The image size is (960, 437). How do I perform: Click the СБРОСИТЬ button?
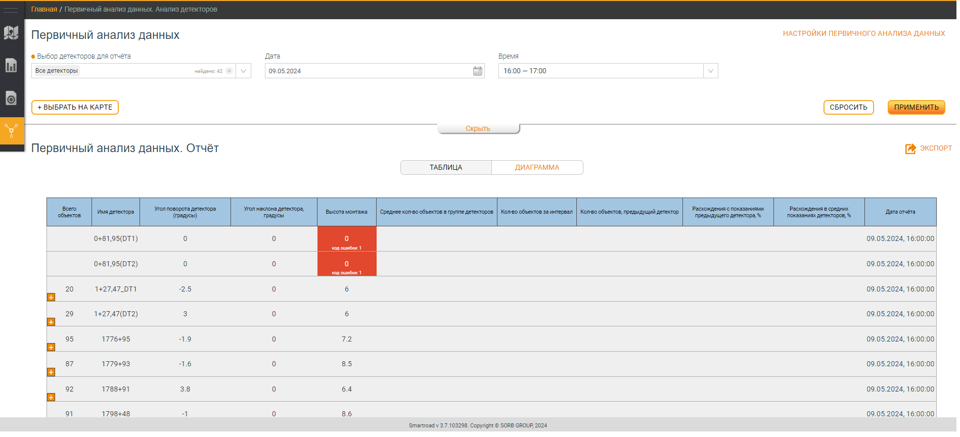click(x=849, y=108)
